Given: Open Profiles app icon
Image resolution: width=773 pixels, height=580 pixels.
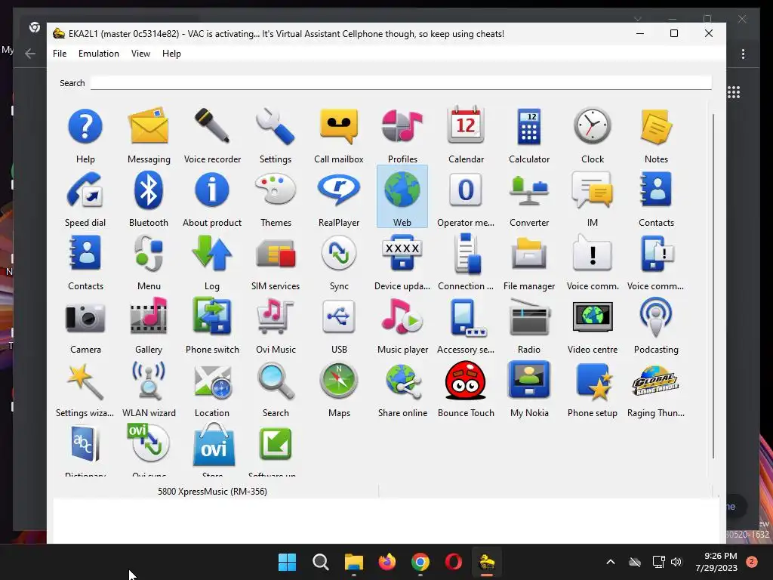Looking at the screenshot, I should (402, 127).
